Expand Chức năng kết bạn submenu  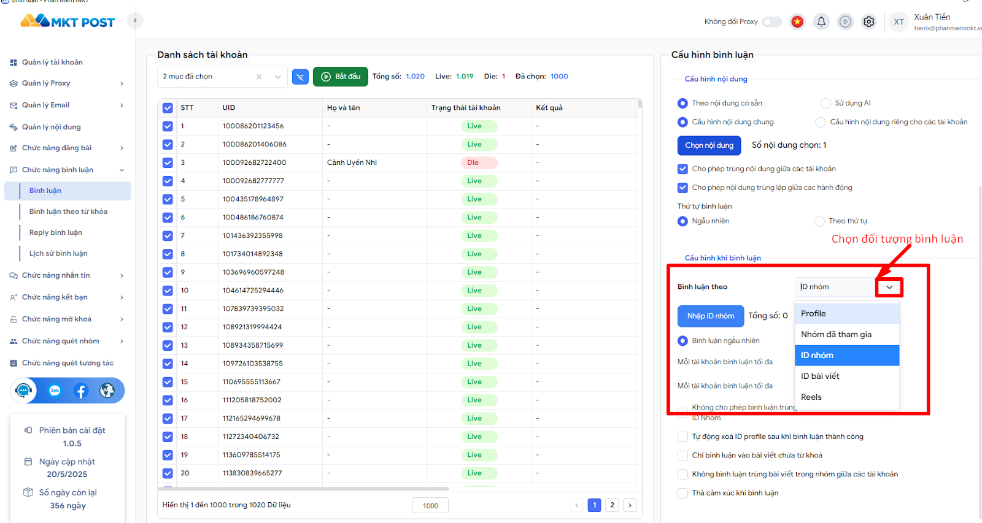tap(122, 297)
